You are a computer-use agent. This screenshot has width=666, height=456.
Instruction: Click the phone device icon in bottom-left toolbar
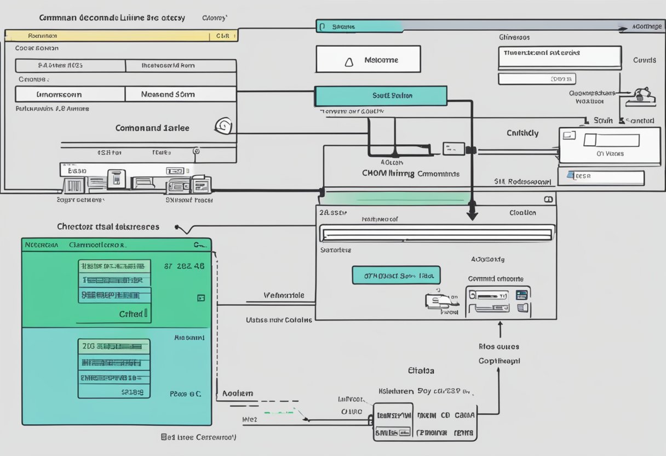click(x=116, y=178)
